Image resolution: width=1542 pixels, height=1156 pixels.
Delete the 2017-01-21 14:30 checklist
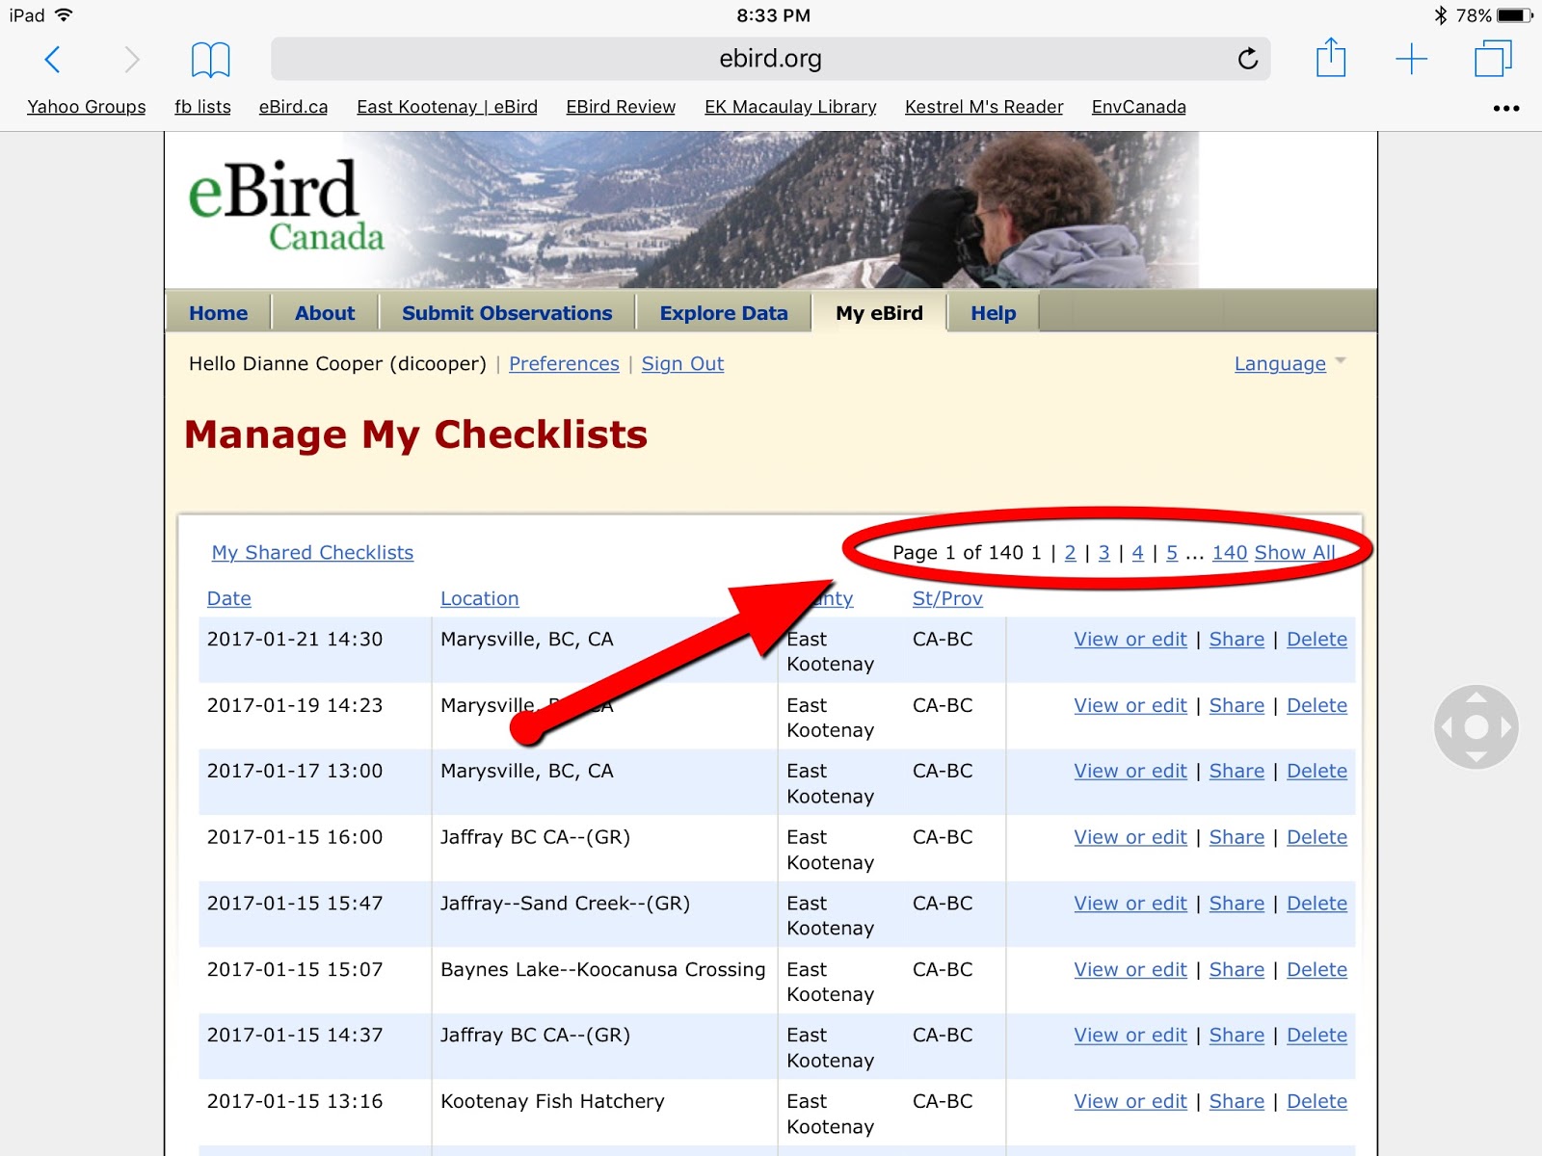tap(1316, 640)
